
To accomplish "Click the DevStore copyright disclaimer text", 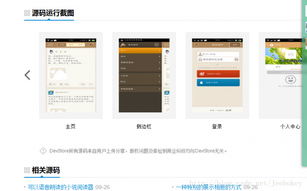I will pos(138,151).
